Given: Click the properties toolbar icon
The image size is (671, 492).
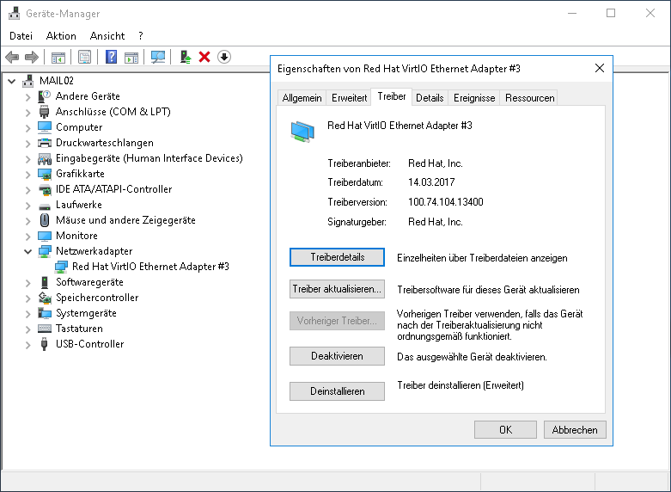Looking at the screenshot, I should point(84,58).
